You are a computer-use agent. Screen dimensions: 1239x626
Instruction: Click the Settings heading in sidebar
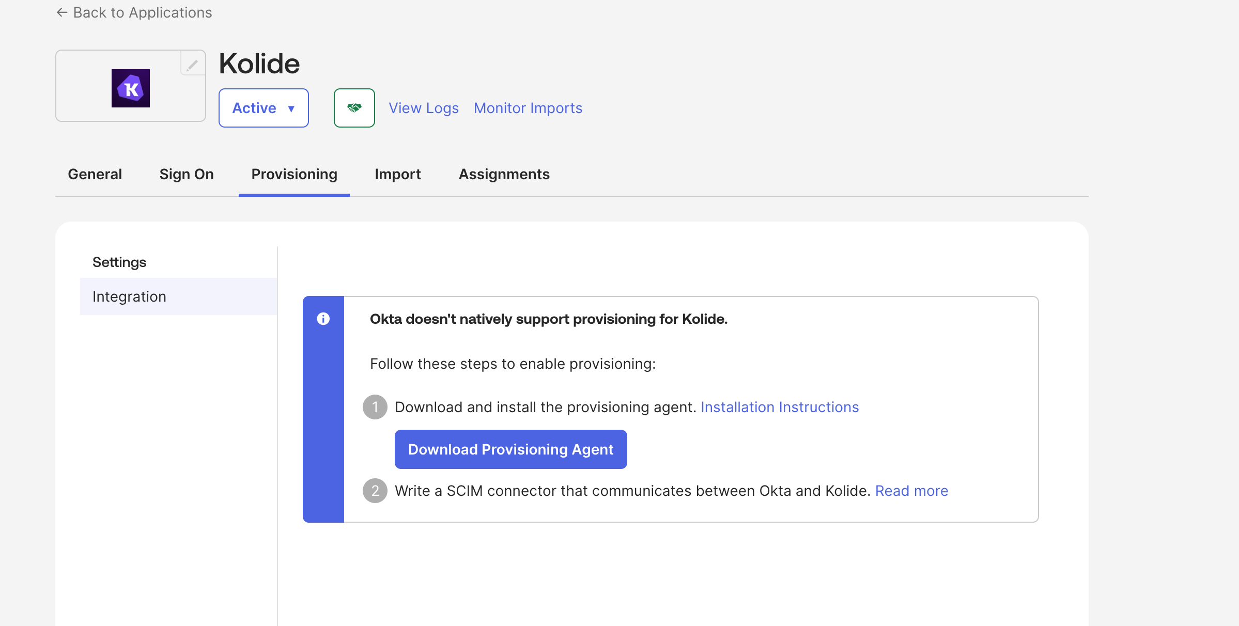click(119, 262)
